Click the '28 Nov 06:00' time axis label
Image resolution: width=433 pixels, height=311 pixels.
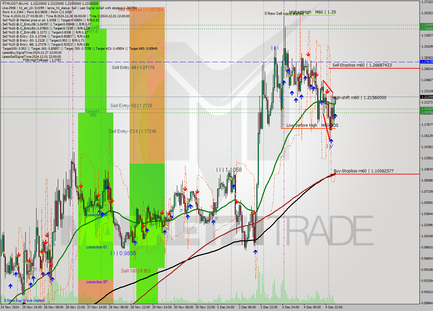pos(119,308)
